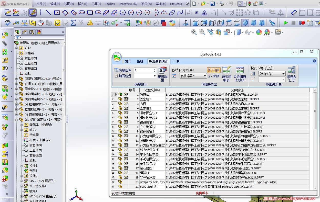
Task: Click the New document icon
Action: click(x=194, y=4)
